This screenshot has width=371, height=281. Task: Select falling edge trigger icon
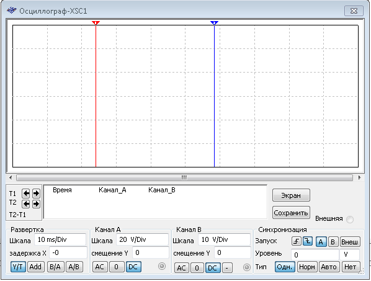(x=308, y=241)
